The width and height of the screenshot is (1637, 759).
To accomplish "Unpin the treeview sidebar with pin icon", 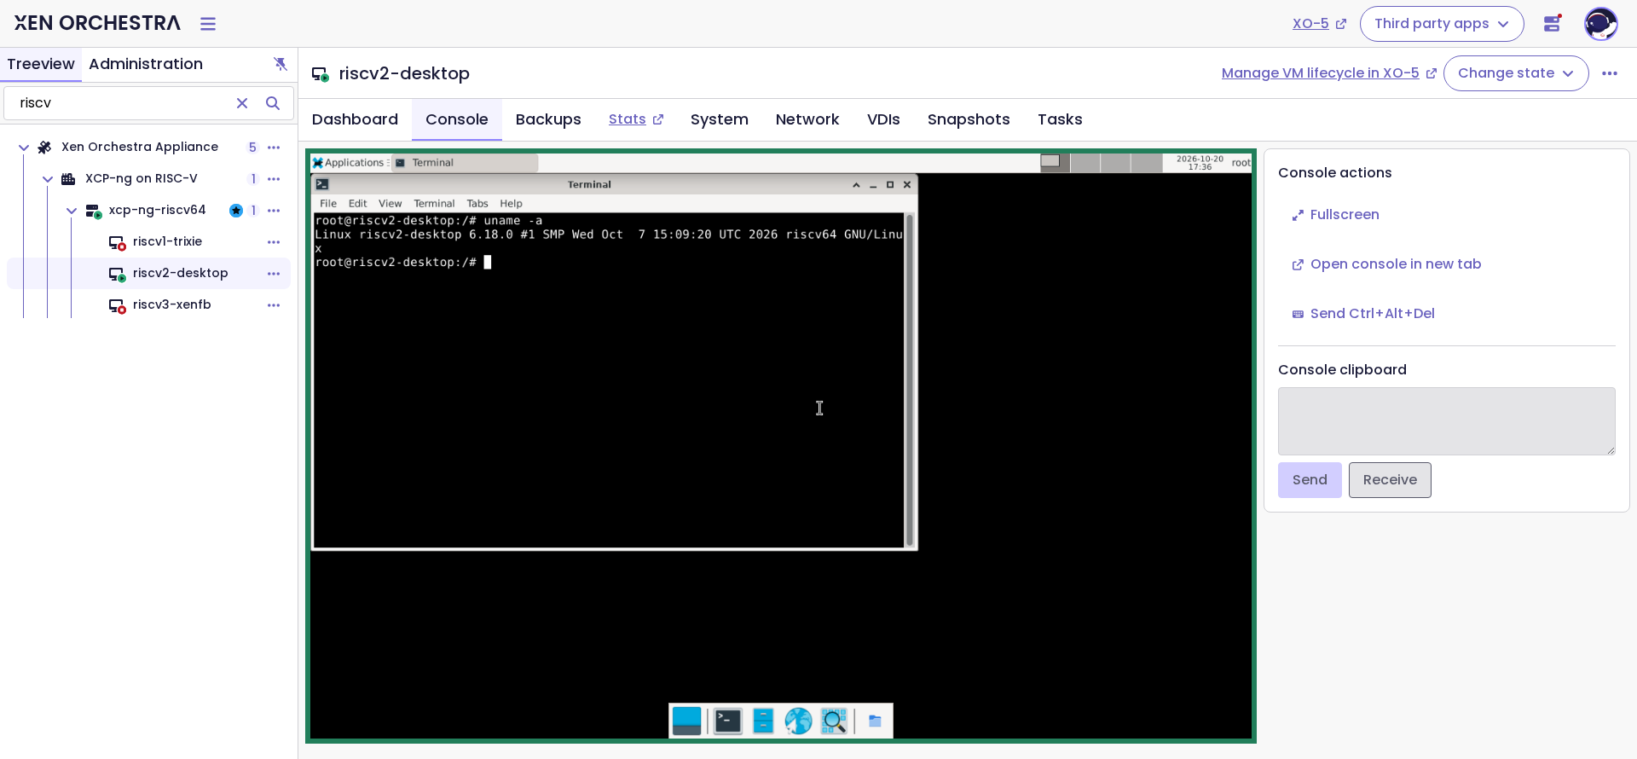I will pos(281,64).
